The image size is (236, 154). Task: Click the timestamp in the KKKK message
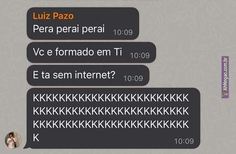click(184, 141)
